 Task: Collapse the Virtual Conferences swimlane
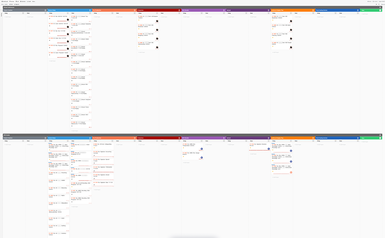(x=380, y=7)
